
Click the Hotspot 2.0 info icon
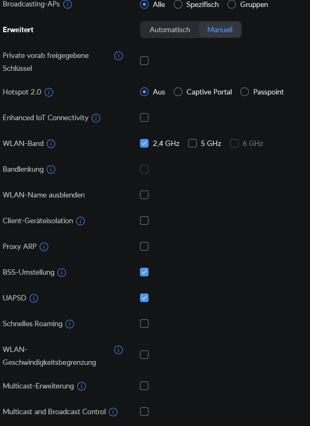49,92
